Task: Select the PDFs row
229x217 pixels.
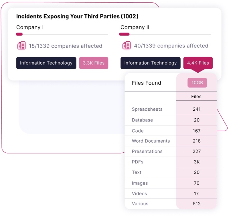Action: 138,162
